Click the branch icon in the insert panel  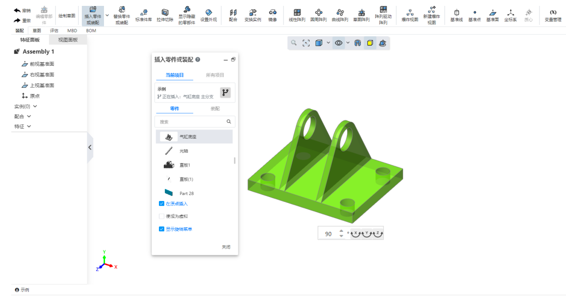(225, 93)
